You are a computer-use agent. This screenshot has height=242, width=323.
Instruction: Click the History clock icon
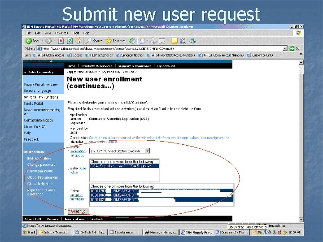132,41
